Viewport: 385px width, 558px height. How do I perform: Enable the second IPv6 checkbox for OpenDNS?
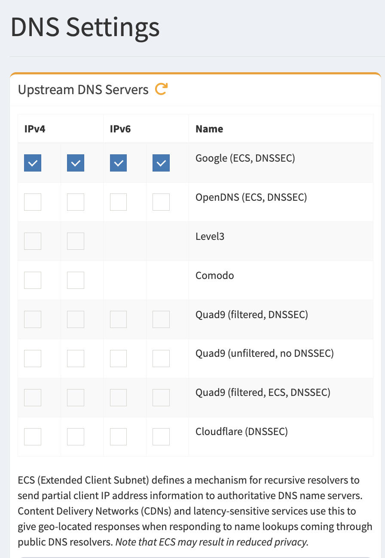tap(161, 202)
